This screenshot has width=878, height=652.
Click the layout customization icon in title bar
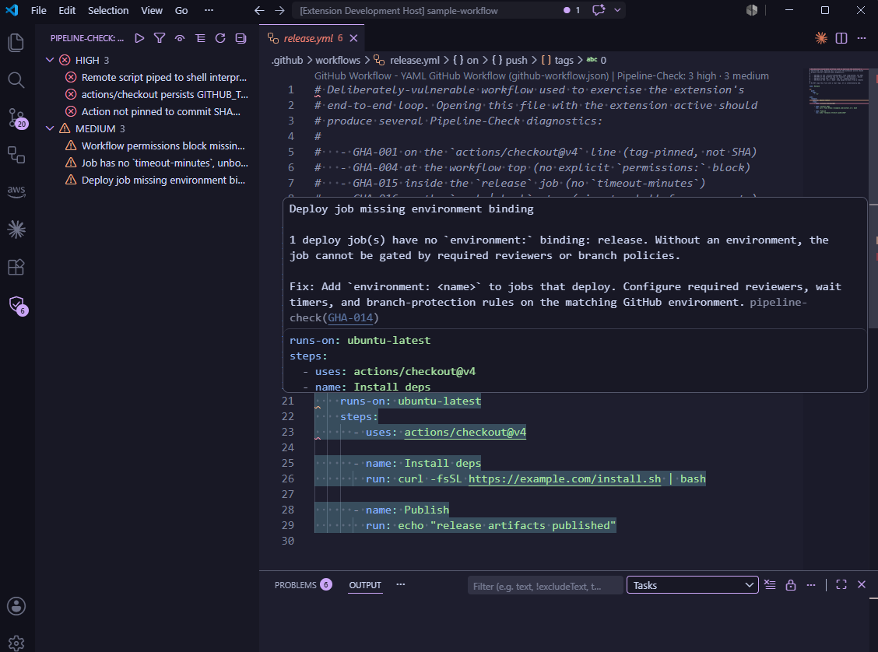[752, 10]
